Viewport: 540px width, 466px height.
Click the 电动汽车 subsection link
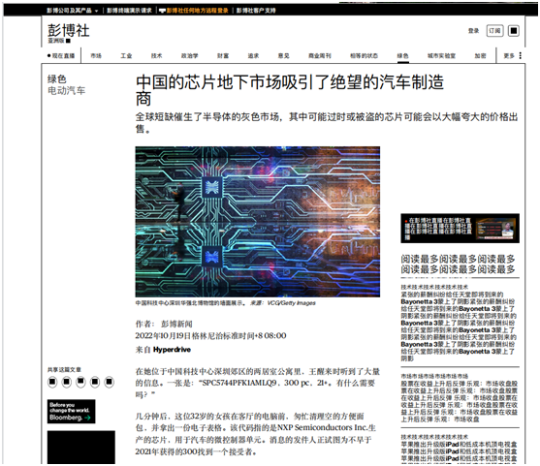coord(67,91)
